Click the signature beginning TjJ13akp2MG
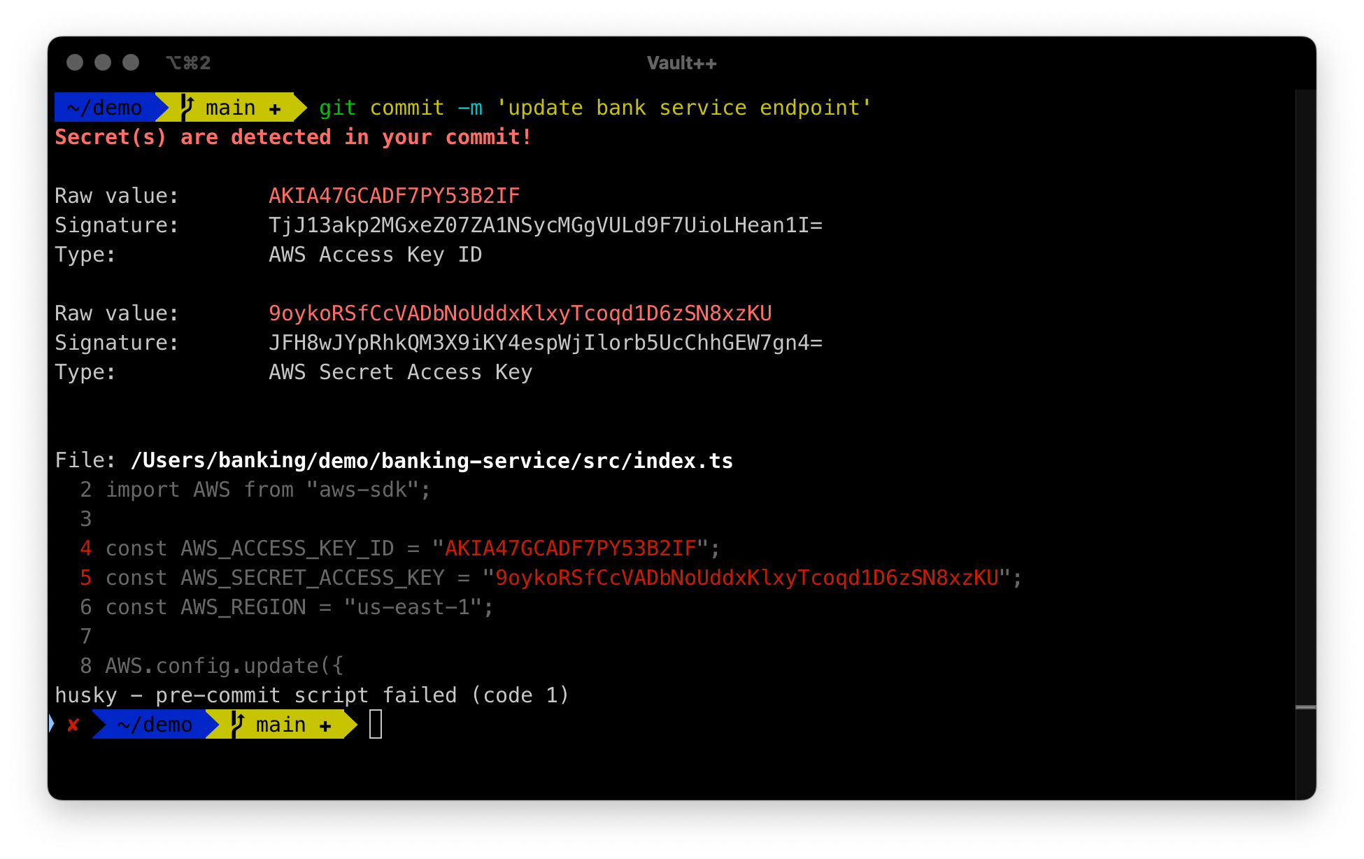This screenshot has height=859, width=1364. (x=546, y=225)
